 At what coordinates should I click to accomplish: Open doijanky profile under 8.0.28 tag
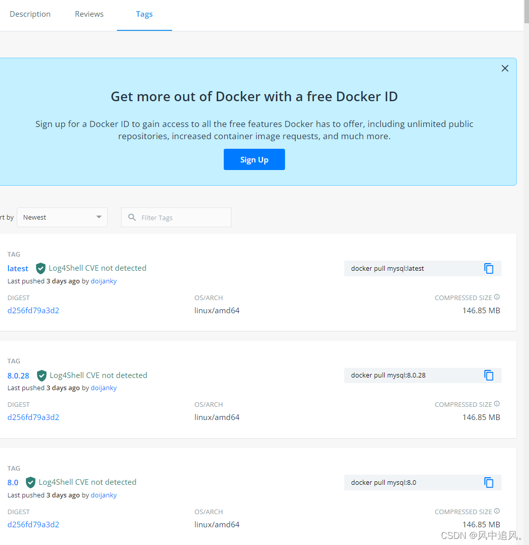click(104, 388)
